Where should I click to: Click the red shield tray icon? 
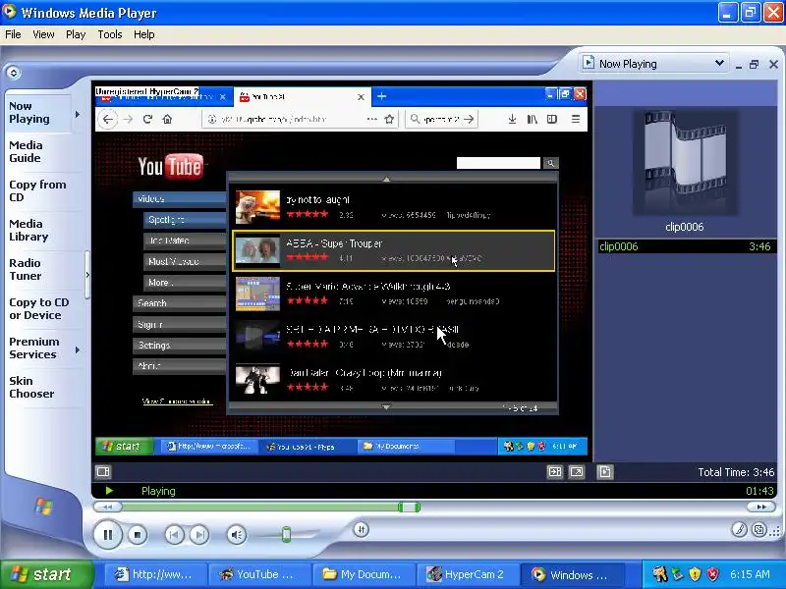712,574
